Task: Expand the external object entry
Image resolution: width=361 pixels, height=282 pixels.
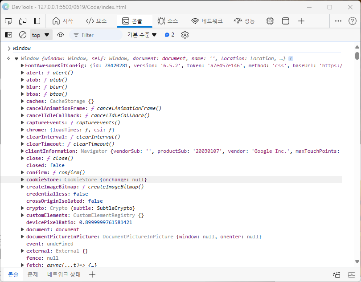Action: tap(22, 251)
